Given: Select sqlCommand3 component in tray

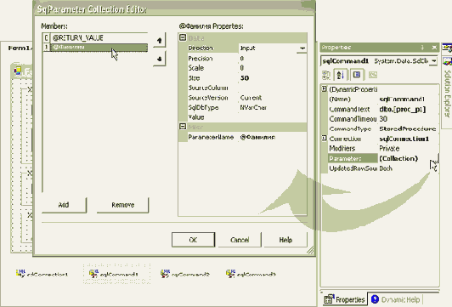Looking at the screenshot, I should [251, 274].
